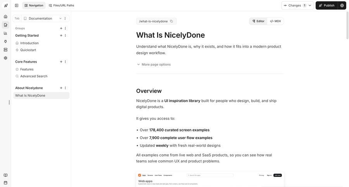Image resolution: width=349 pixels, height=187 pixels.
Task: Open the Documentation tab dropdown
Action: coord(60,19)
